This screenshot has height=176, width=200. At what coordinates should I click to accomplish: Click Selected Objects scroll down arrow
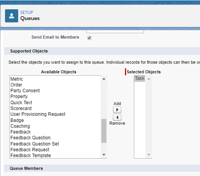click(149, 155)
